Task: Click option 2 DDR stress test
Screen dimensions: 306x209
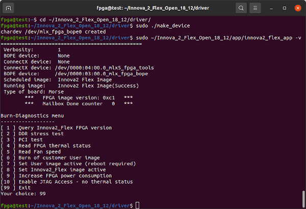Action: click(x=32, y=134)
